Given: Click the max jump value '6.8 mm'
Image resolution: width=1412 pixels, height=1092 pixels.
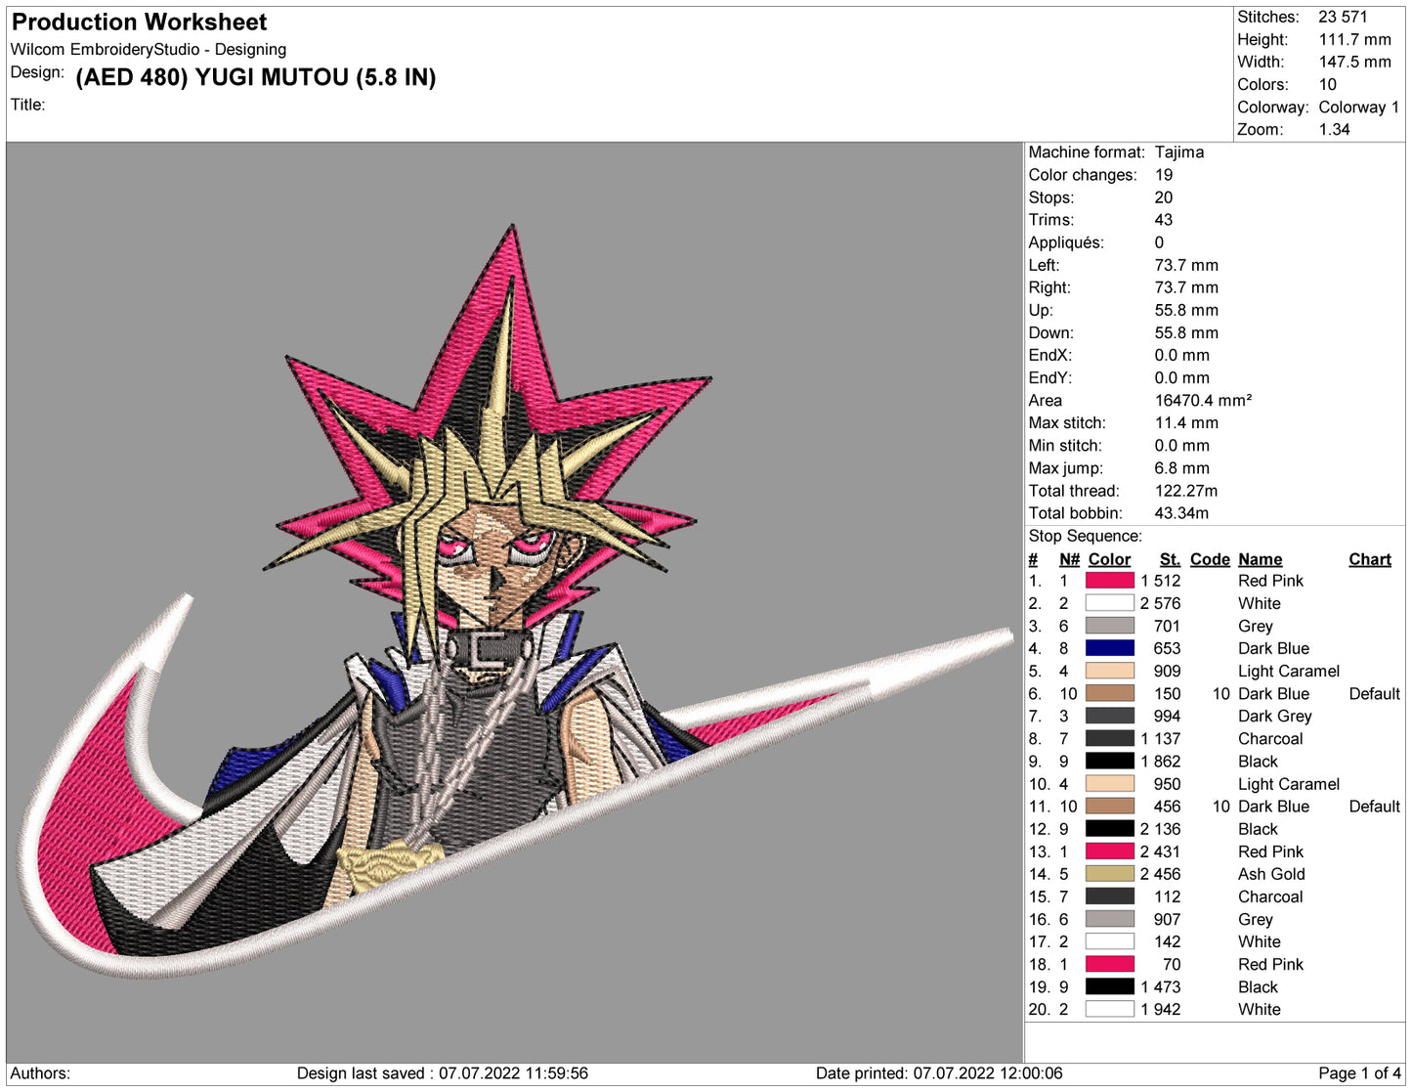Looking at the screenshot, I should pos(1181,467).
